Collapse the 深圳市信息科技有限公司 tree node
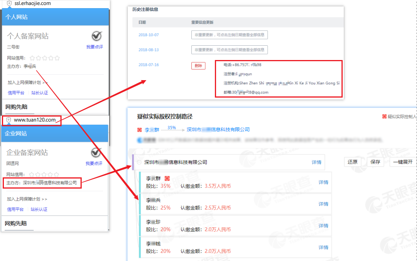The height and width of the screenshot is (261, 417). pos(139,163)
